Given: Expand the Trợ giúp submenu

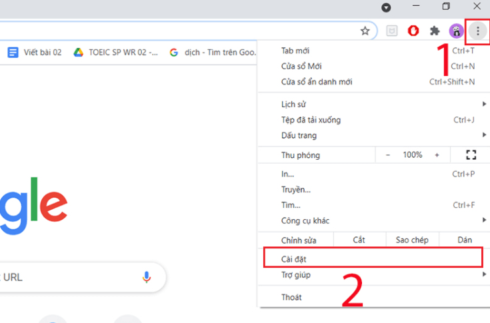Looking at the screenshot, I should coord(374,274).
